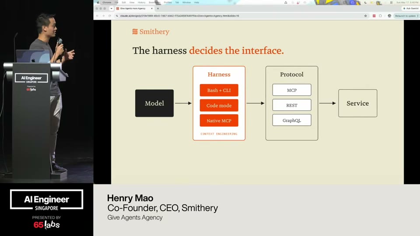The width and height of the screenshot is (420, 236).
Task: Open the File menu
Action: pyautogui.click(x=116, y=3)
